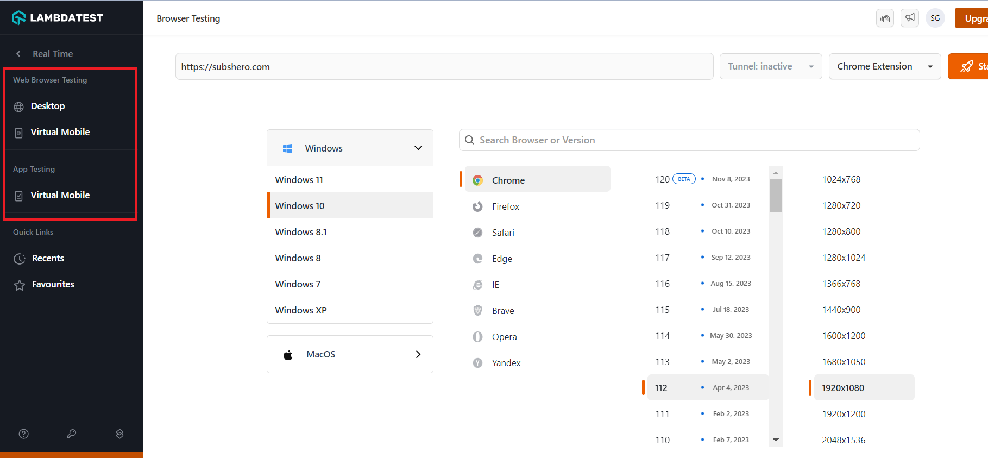Viewport: 988px width, 458px height.
Task: Select Chrome version 119
Action: pyautogui.click(x=663, y=205)
